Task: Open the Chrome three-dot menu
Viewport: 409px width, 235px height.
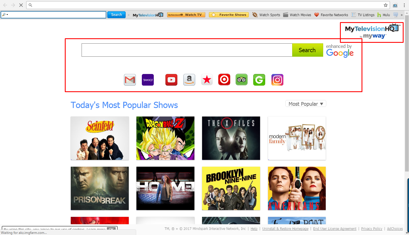Action: [404, 5]
